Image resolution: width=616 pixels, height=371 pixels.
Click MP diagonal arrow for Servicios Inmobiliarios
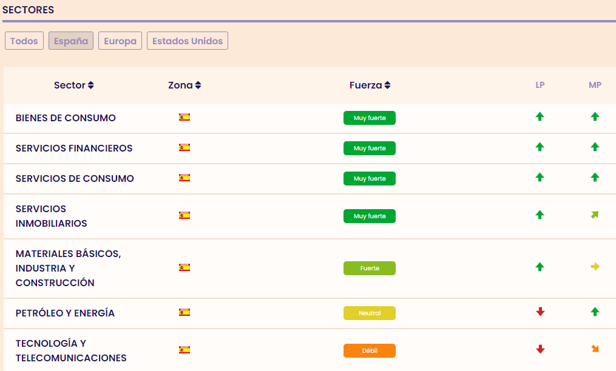[x=595, y=215]
